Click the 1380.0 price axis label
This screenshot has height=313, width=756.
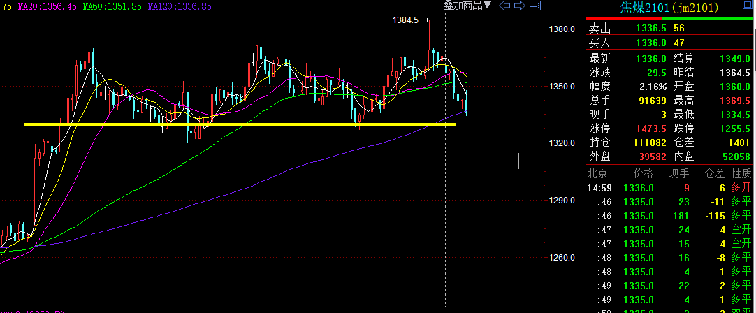562,29
